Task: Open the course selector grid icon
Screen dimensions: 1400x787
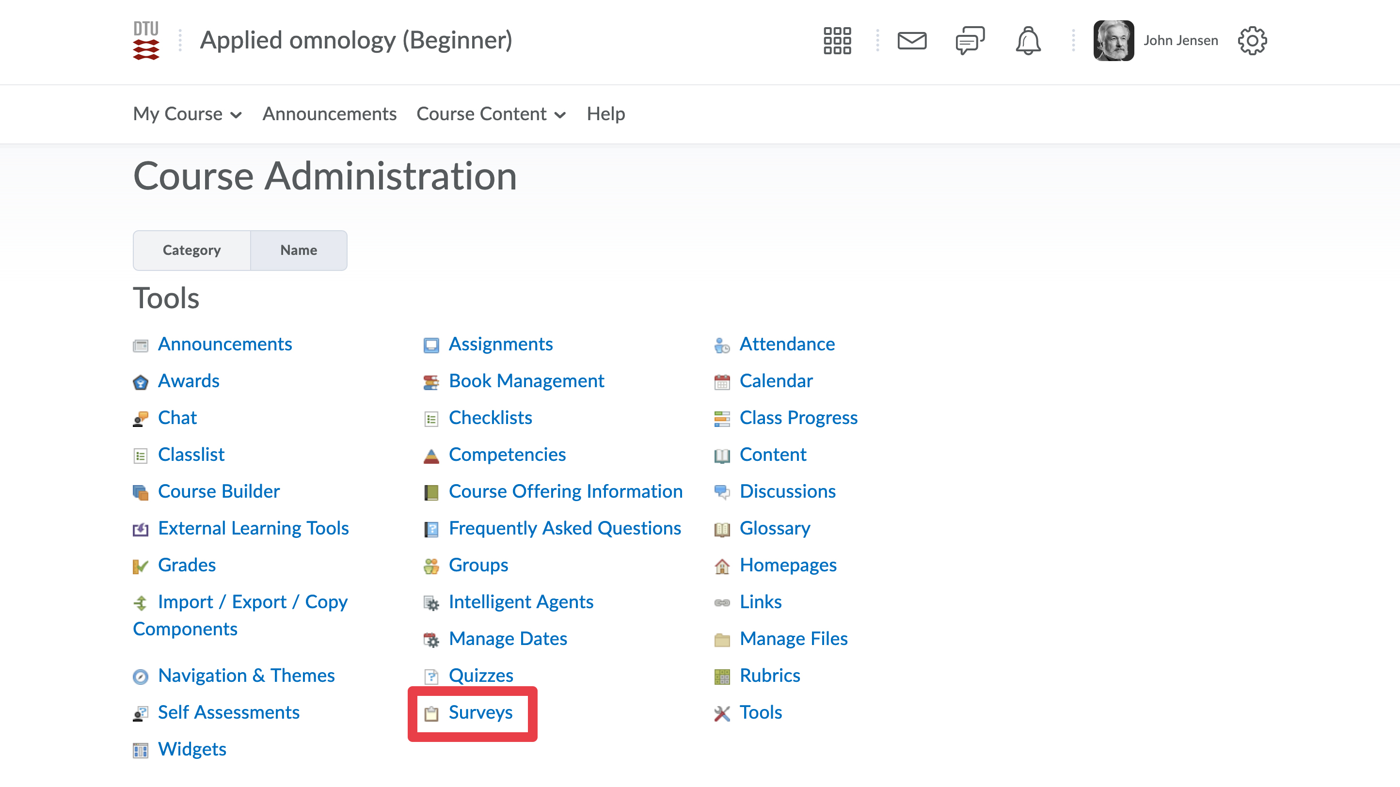Action: click(x=837, y=41)
